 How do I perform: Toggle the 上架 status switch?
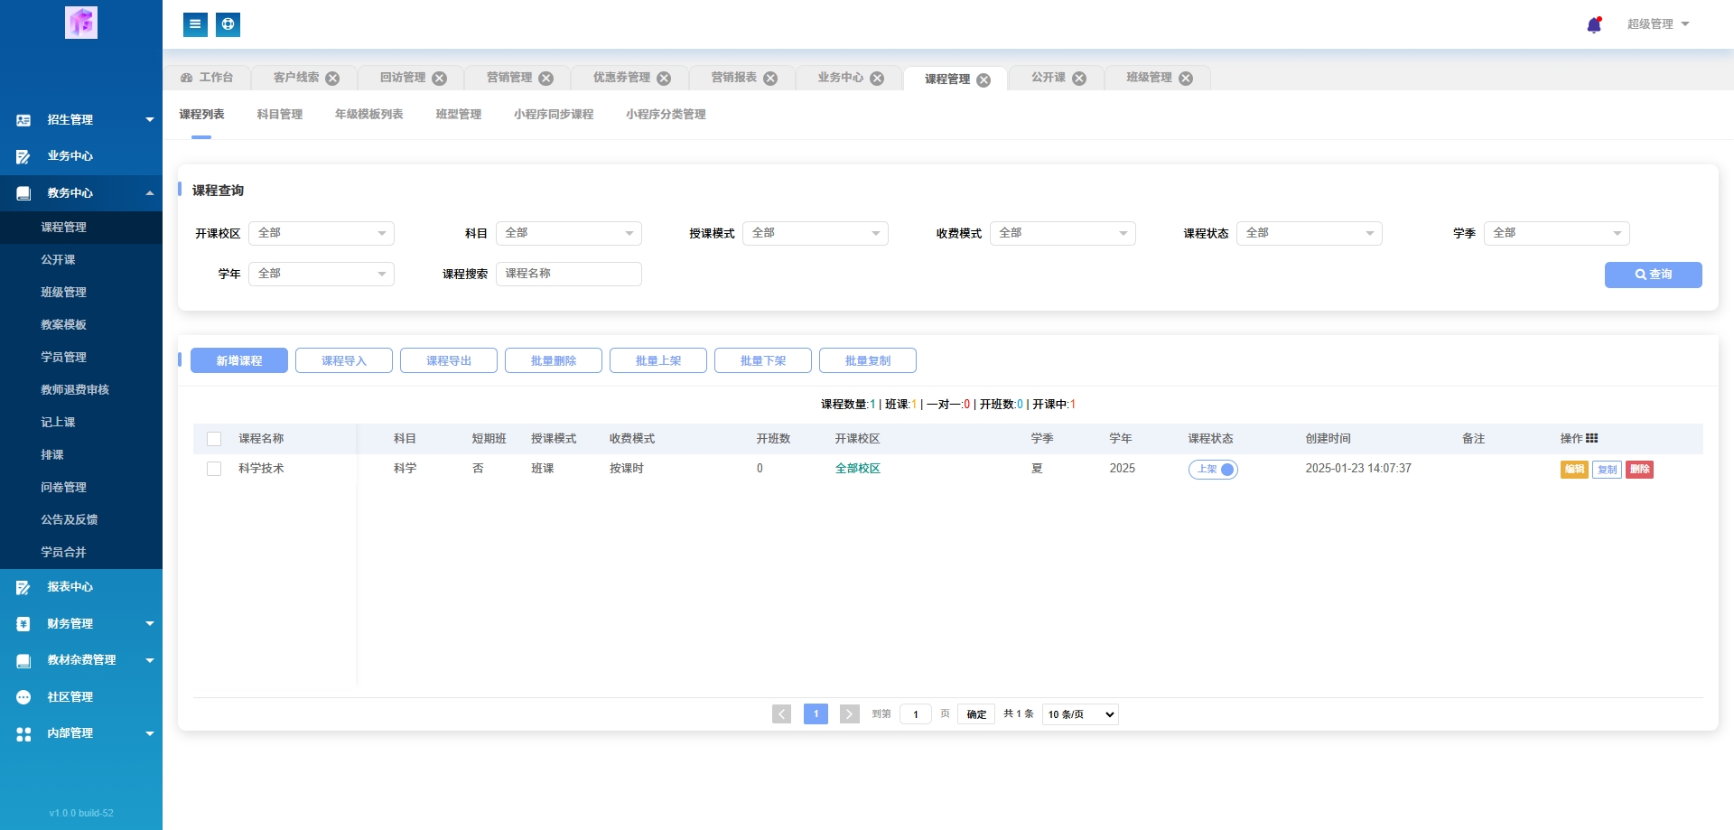pyautogui.click(x=1213, y=470)
